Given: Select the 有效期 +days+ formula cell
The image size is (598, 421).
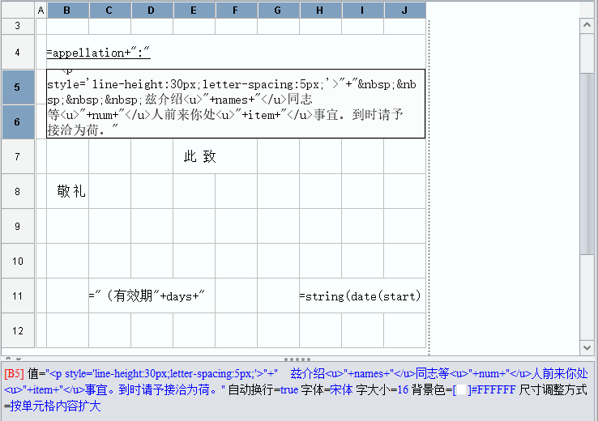Looking at the screenshot, I should (x=152, y=296).
